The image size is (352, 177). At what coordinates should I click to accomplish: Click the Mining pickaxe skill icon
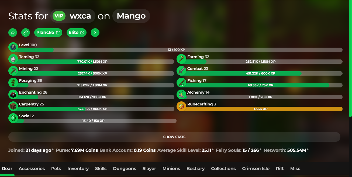click(x=13, y=71)
